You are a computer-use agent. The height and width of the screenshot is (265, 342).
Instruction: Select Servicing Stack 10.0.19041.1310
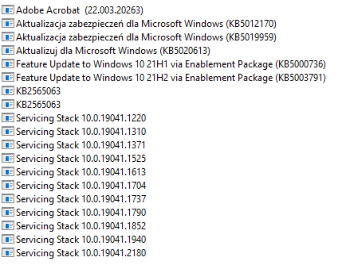[x=74, y=132]
